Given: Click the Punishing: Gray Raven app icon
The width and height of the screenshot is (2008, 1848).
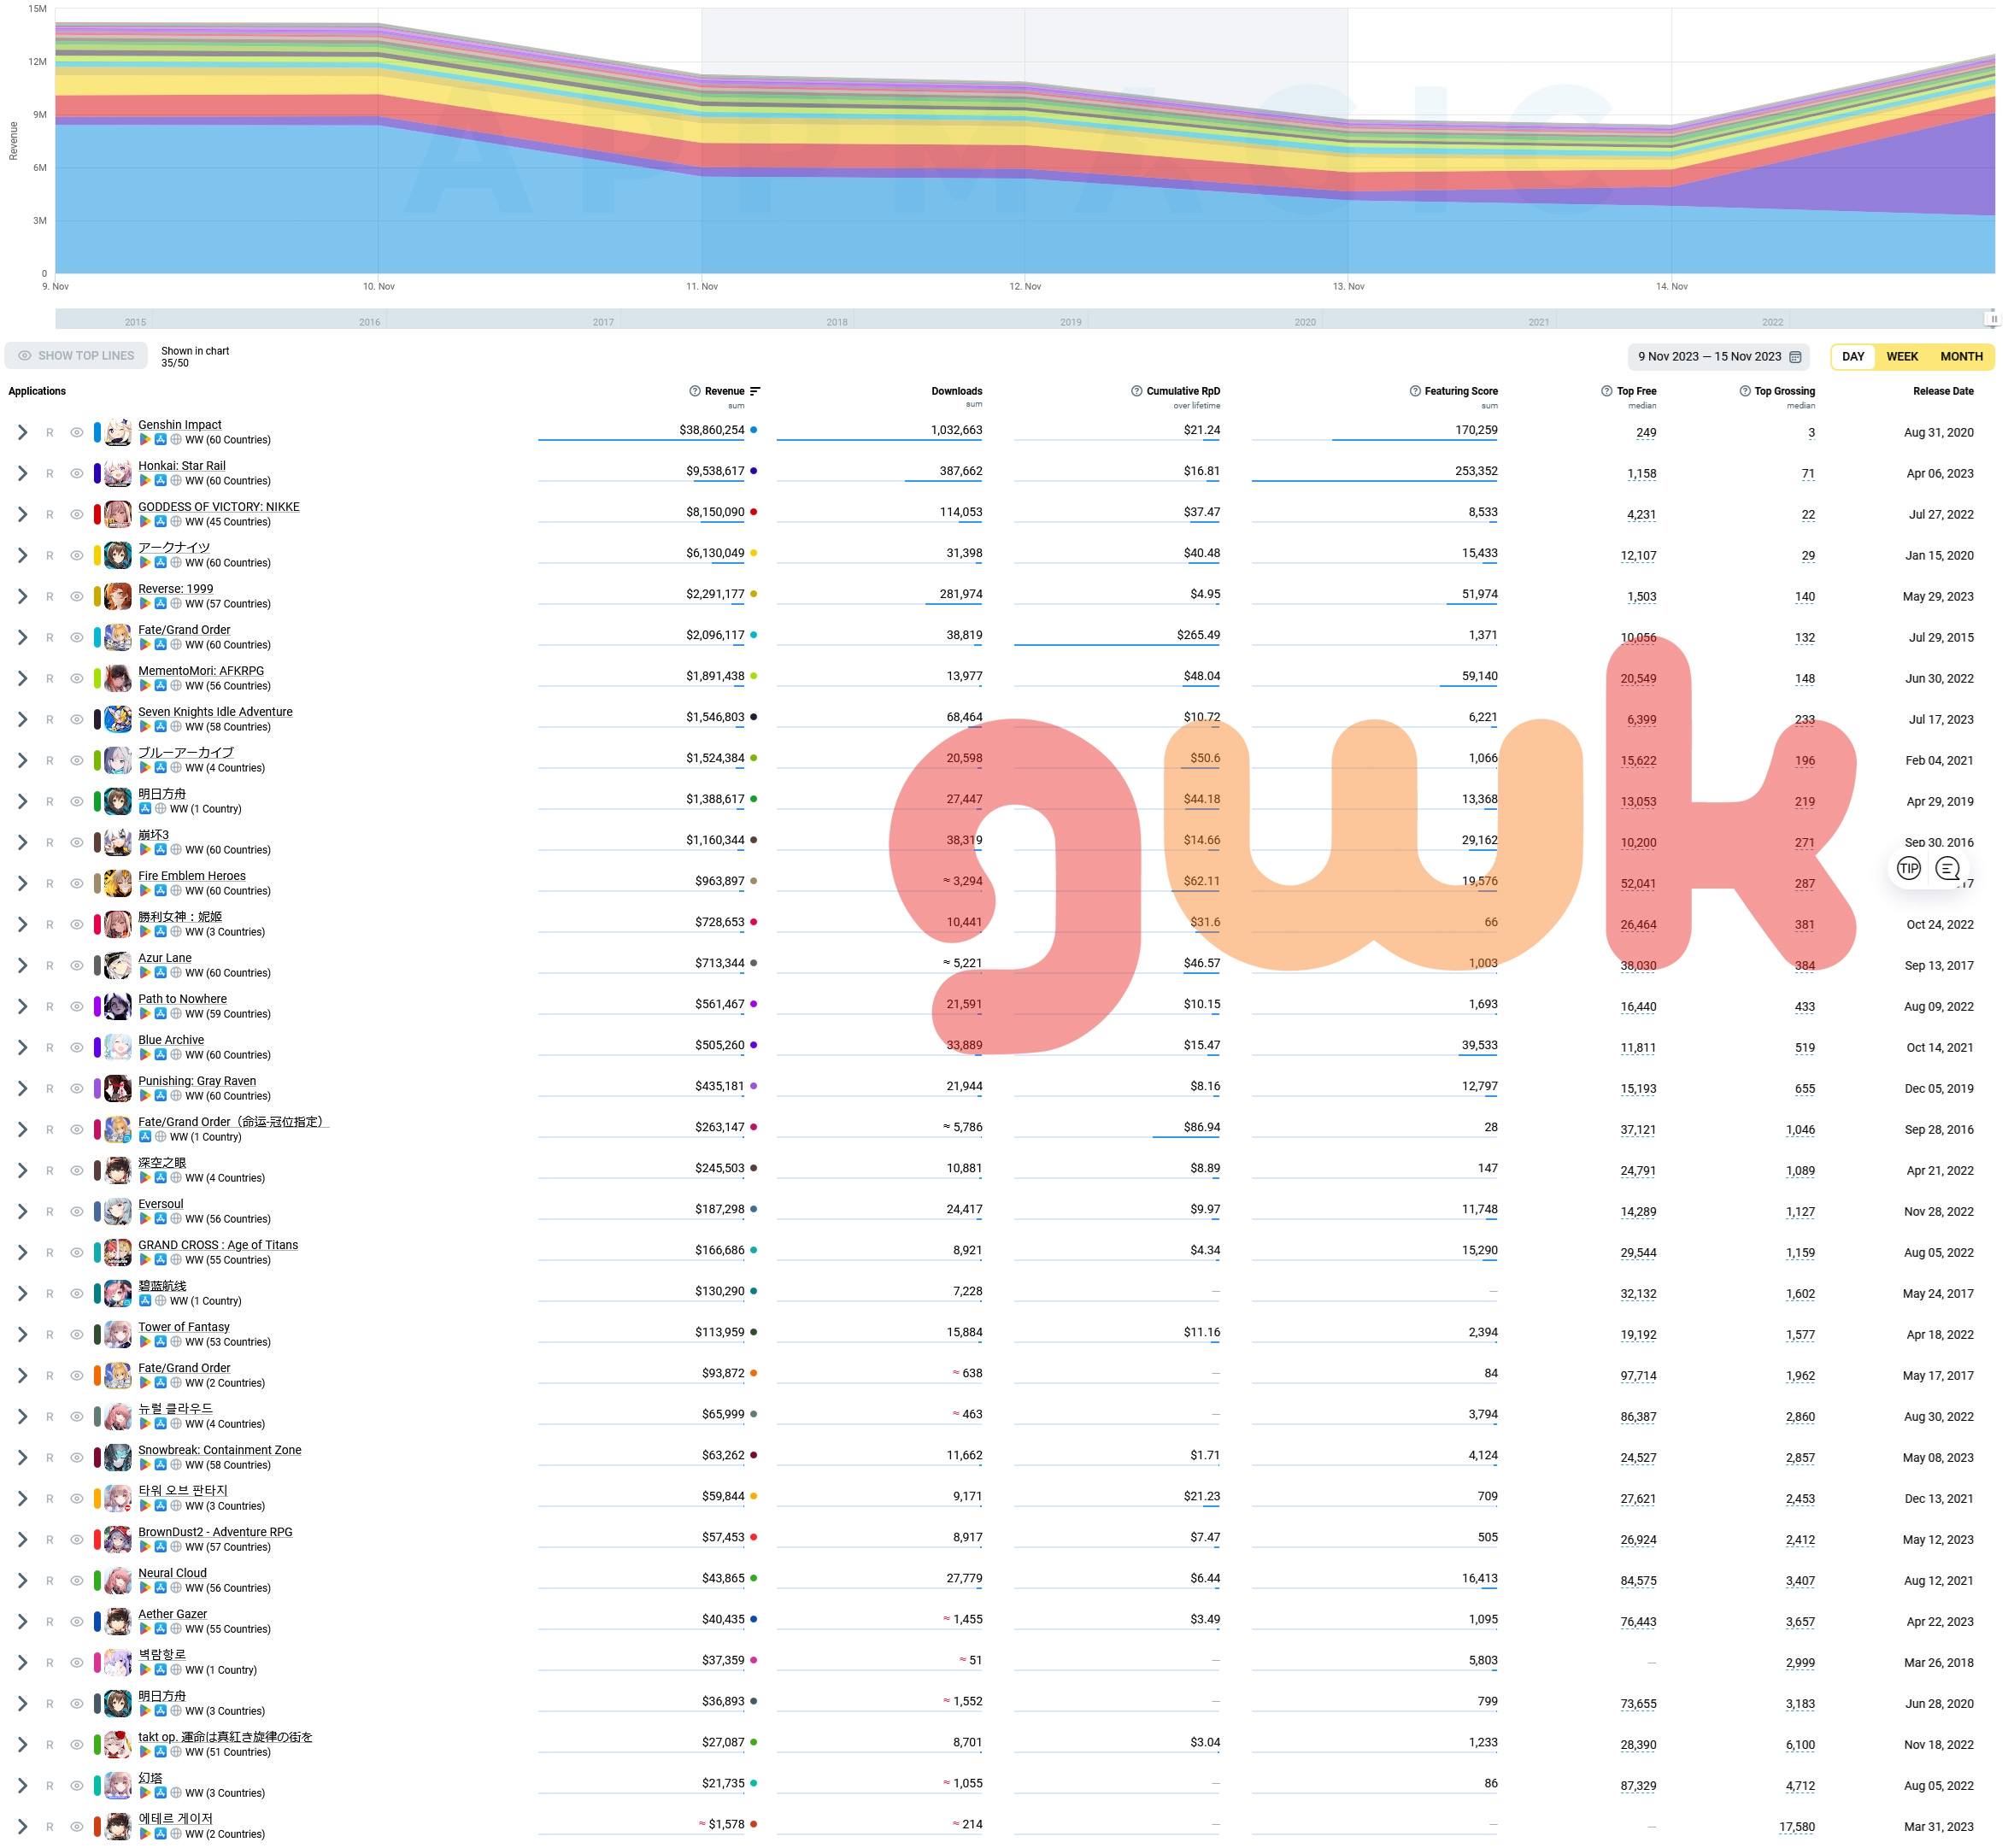Looking at the screenshot, I should 118,1088.
